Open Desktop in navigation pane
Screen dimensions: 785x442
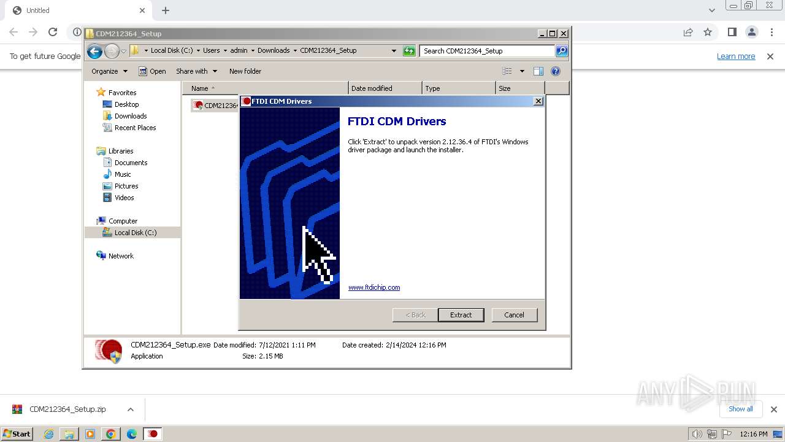pyautogui.click(x=126, y=104)
